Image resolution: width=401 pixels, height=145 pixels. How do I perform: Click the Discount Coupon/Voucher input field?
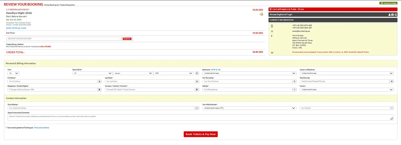pos(64,39)
